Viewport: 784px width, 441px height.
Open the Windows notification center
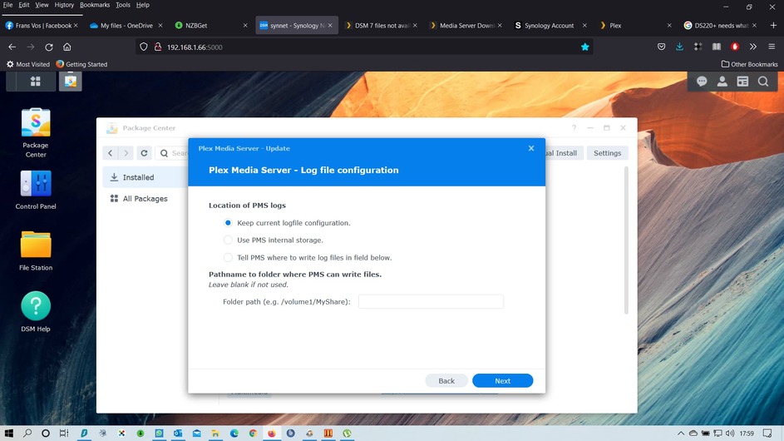pos(767,434)
